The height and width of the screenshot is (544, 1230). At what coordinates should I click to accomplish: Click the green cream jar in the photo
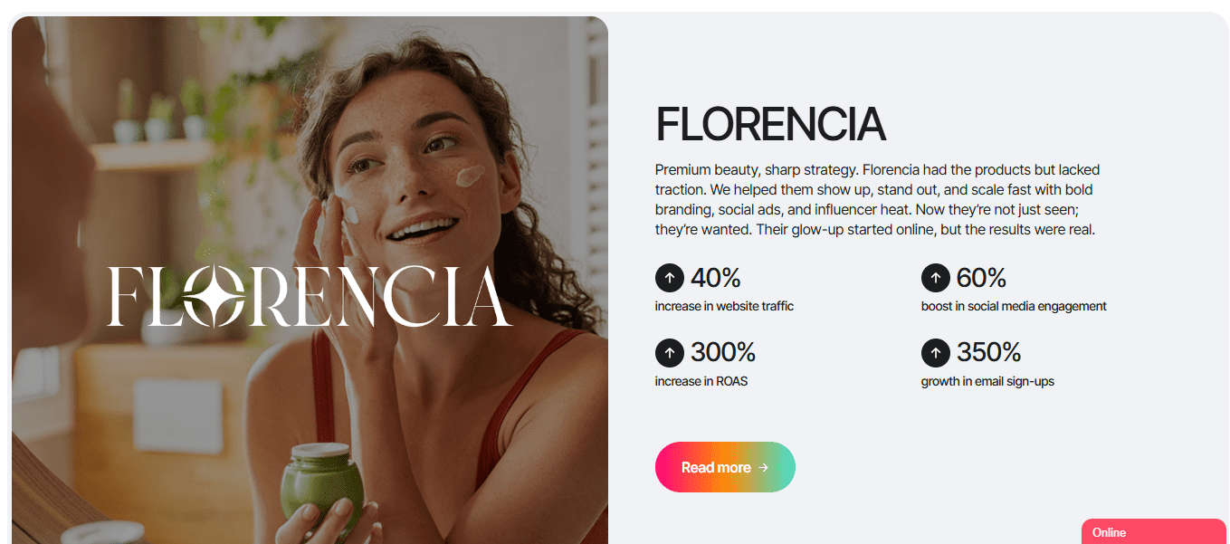(x=322, y=484)
